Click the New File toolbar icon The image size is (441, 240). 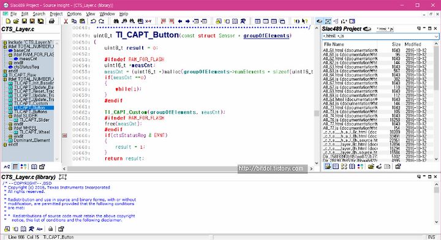(x=8, y=21)
